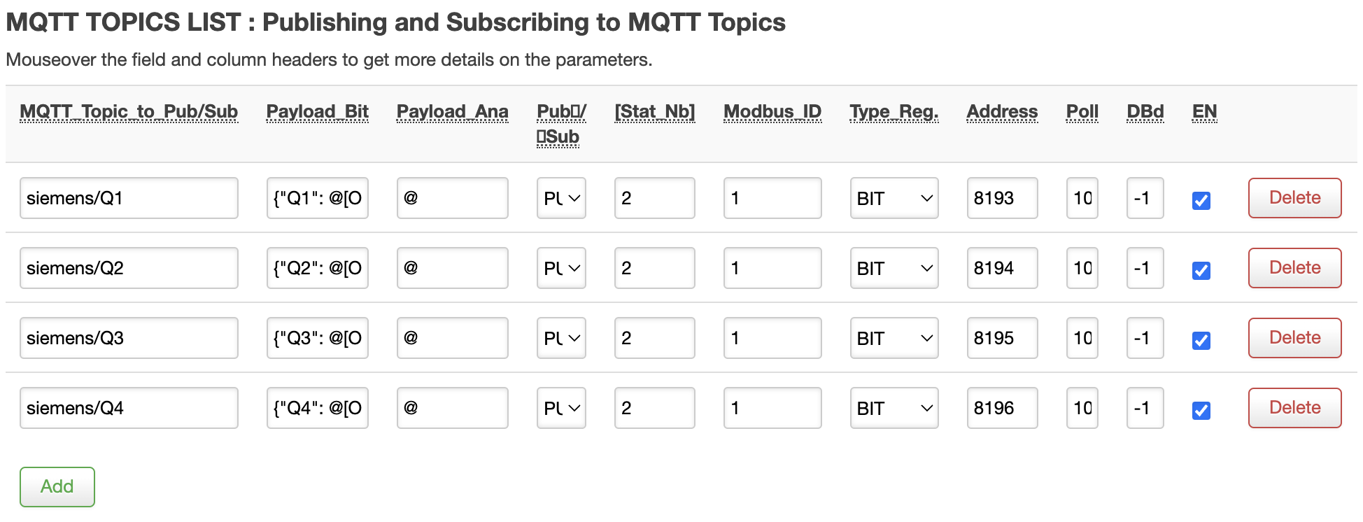The width and height of the screenshot is (1363, 522).
Task: Toggle EN checkbox for siemens/Q2 topic
Action: pos(1201,270)
